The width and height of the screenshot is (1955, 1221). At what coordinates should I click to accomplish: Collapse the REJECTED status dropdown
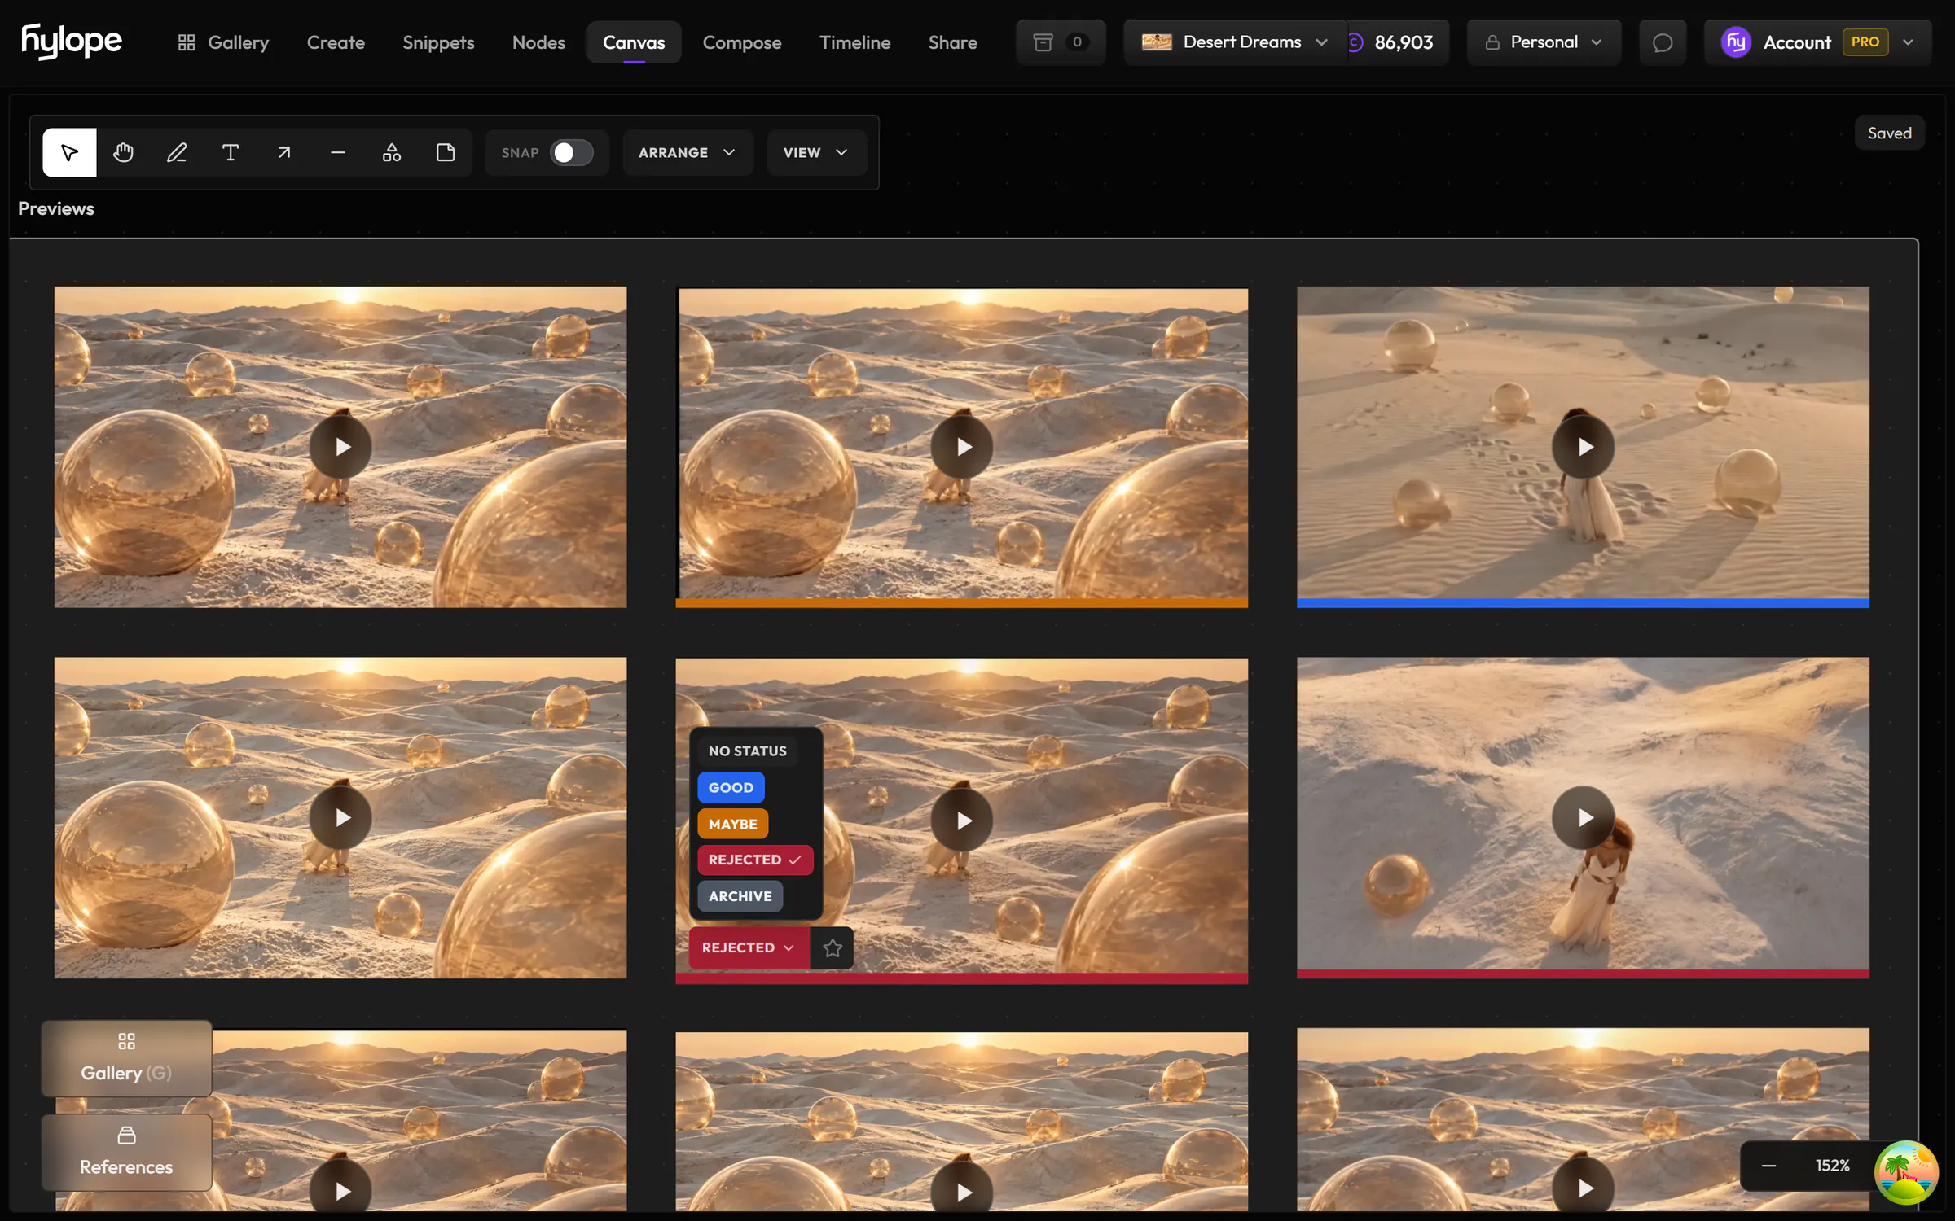(x=749, y=947)
